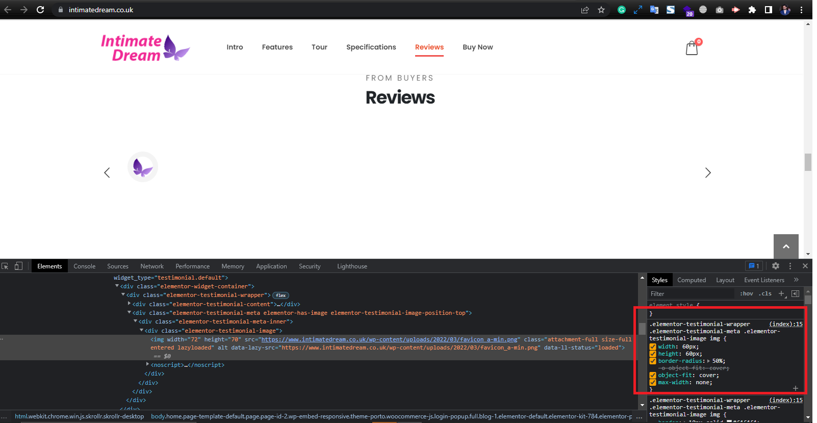This screenshot has width=817, height=423.
Task: Collapse the elementor-widget-container node
Action: click(x=117, y=286)
